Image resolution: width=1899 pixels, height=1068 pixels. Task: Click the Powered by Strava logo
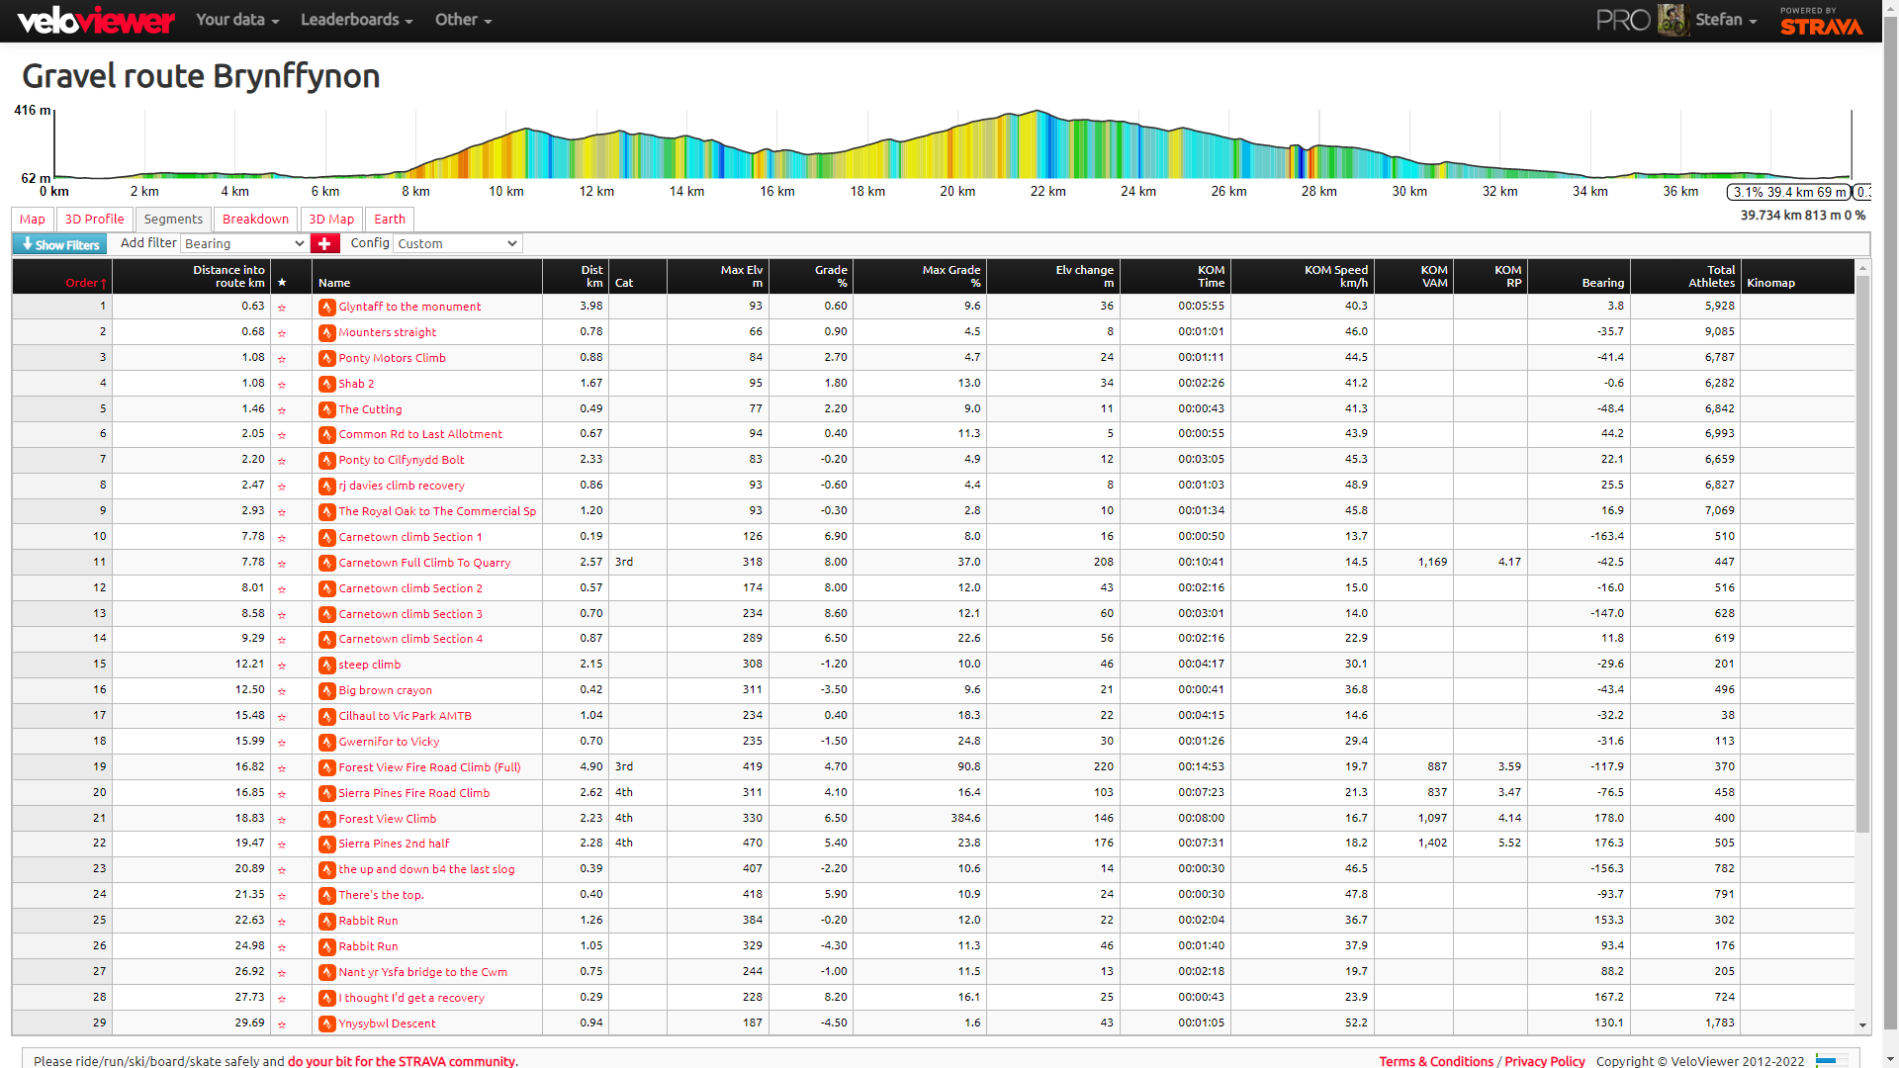[1821, 21]
